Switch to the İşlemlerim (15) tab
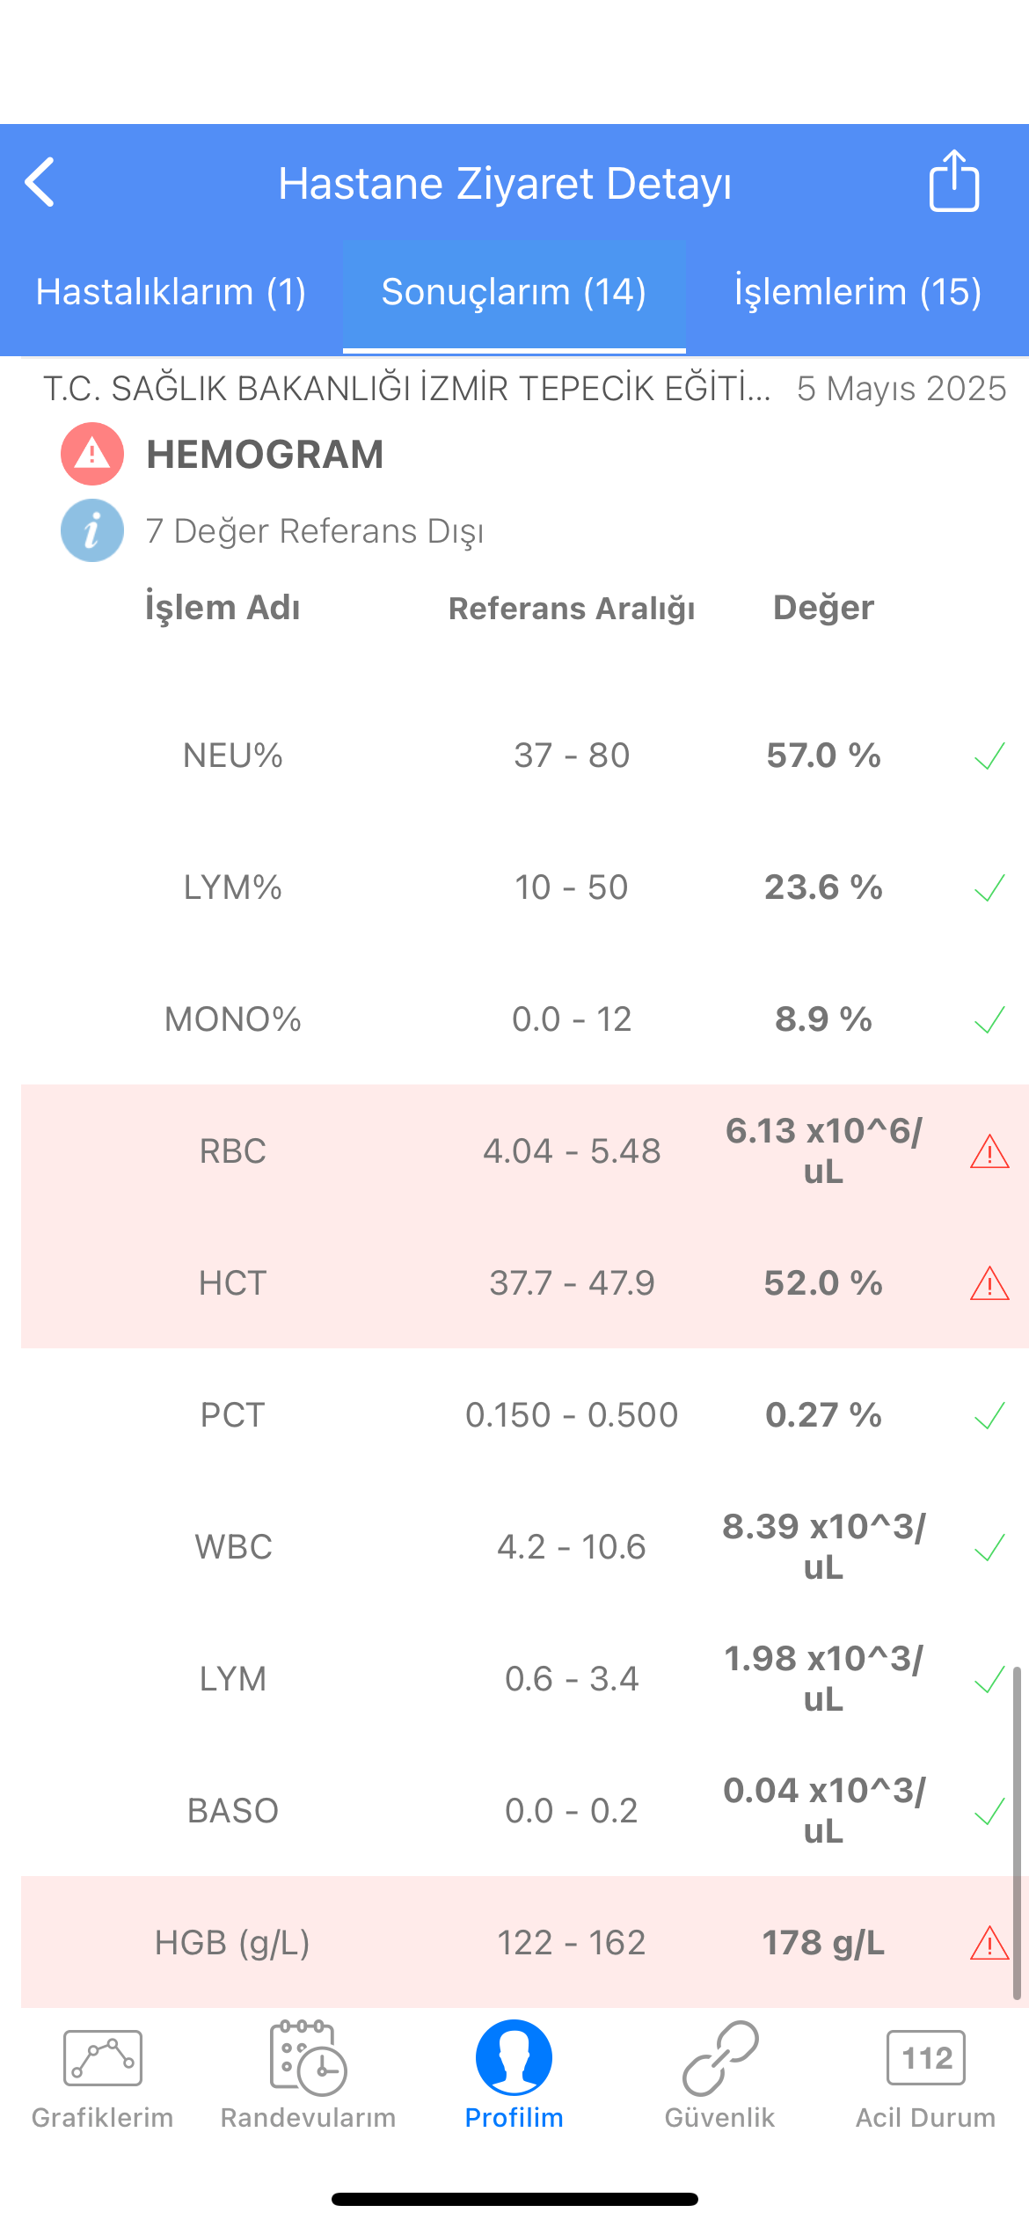The image size is (1029, 2227). [857, 292]
